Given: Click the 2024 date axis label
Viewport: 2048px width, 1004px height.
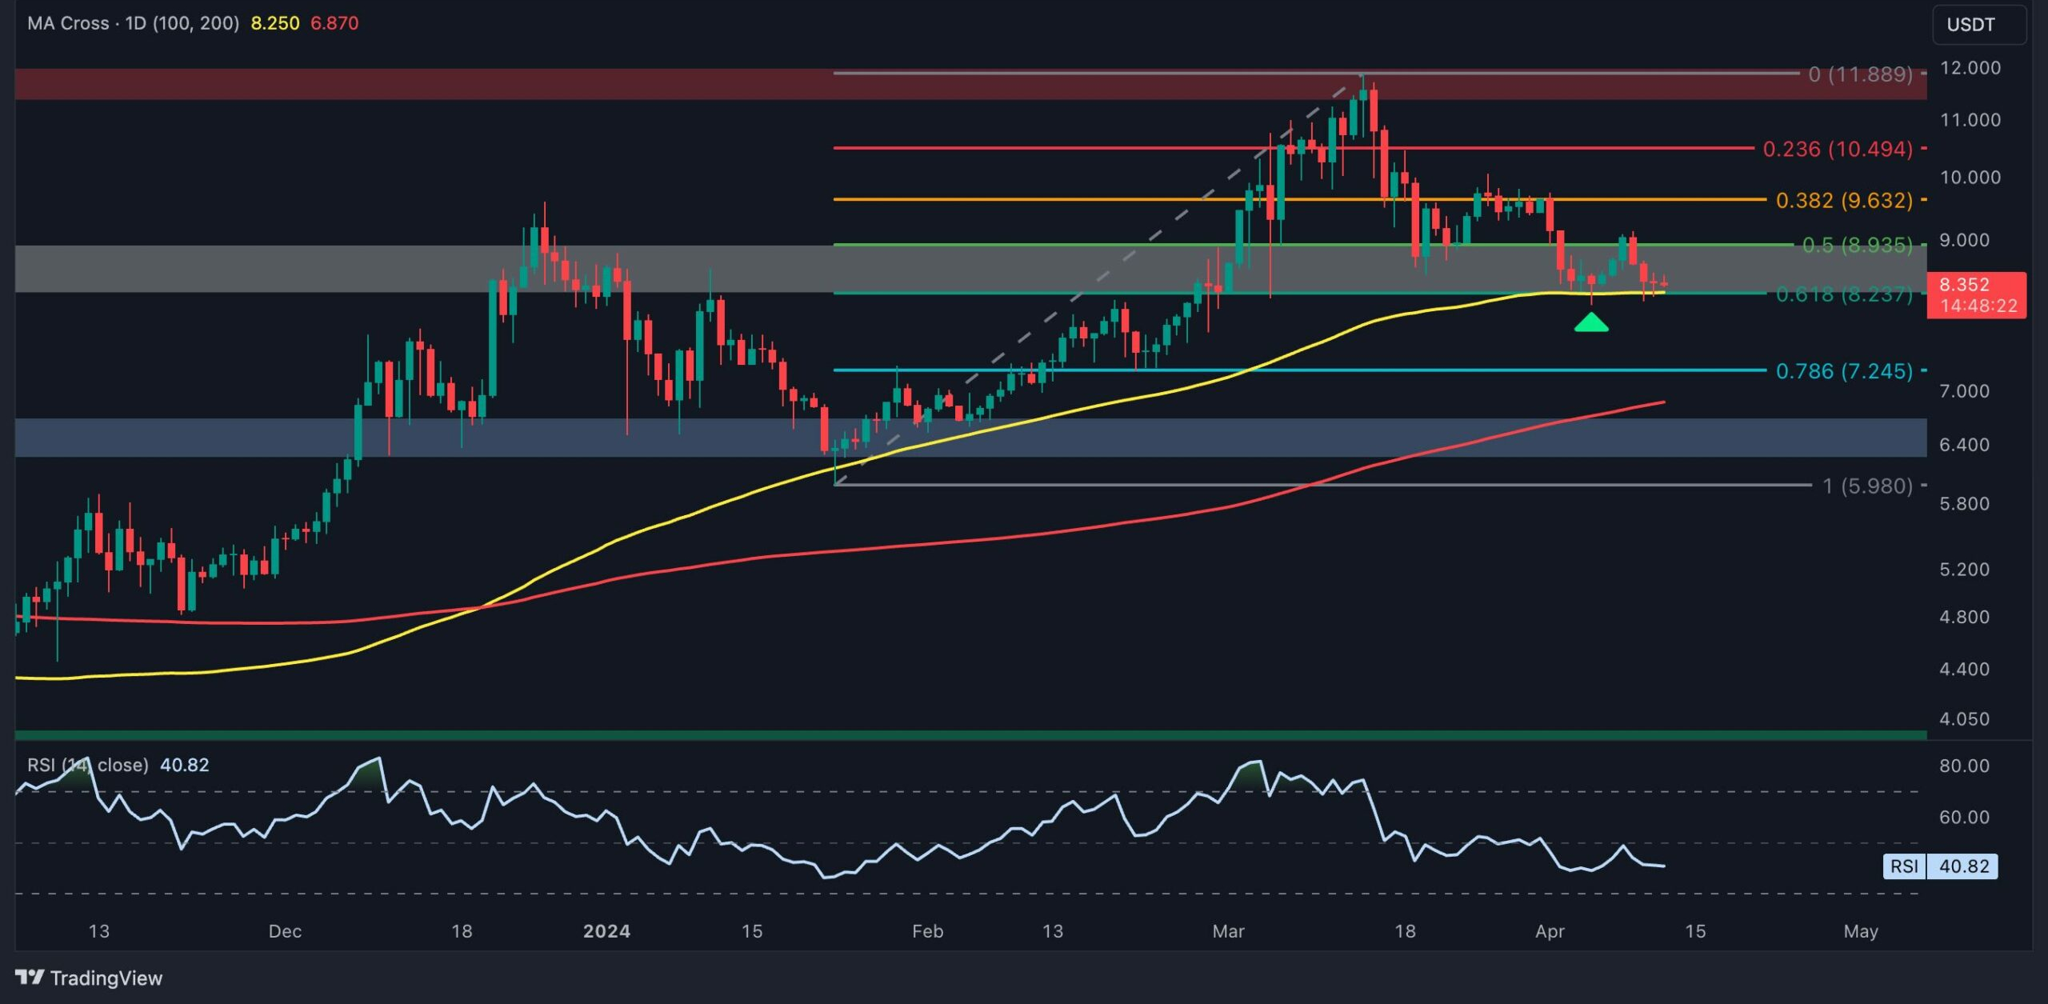Looking at the screenshot, I should point(606,931).
